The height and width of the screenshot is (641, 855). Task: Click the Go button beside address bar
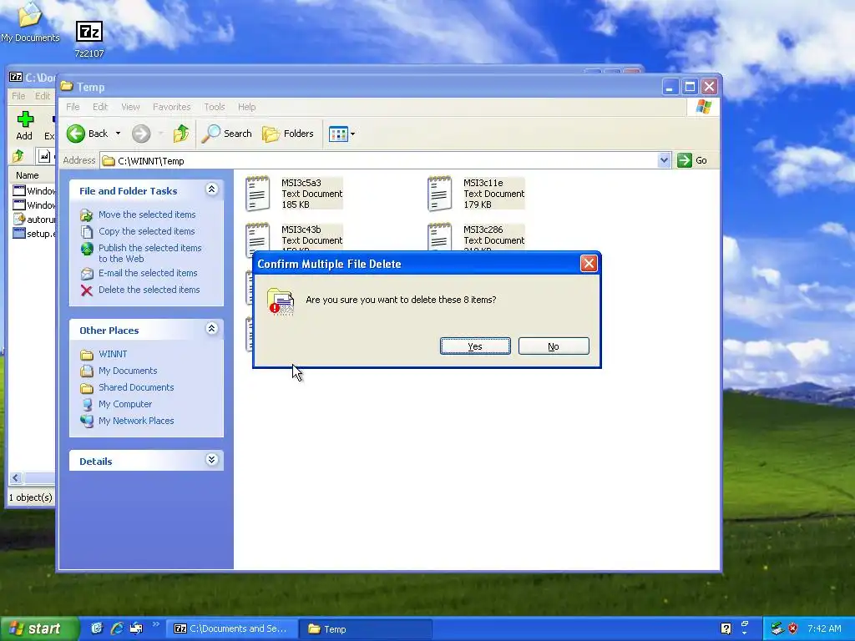pyautogui.click(x=692, y=160)
